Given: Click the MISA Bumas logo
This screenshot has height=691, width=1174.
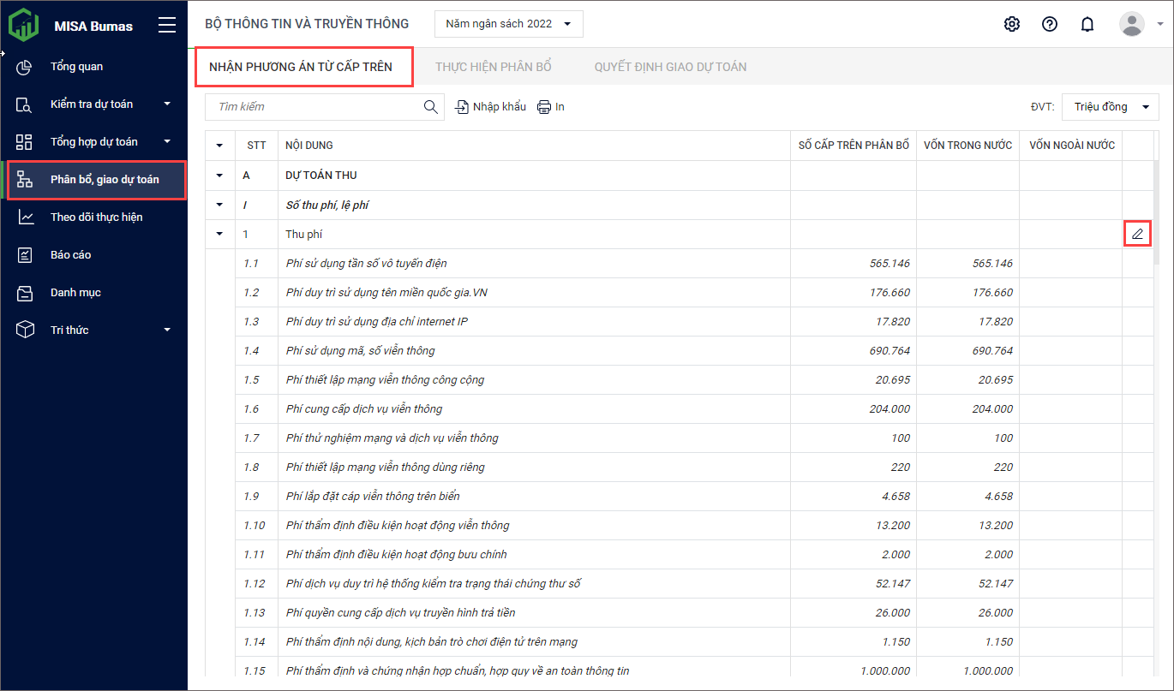Looking at the screenshot, I should [24, 26].
